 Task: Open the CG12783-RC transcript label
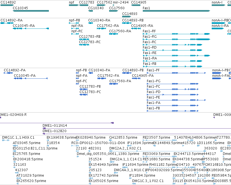tap(90, 42)
